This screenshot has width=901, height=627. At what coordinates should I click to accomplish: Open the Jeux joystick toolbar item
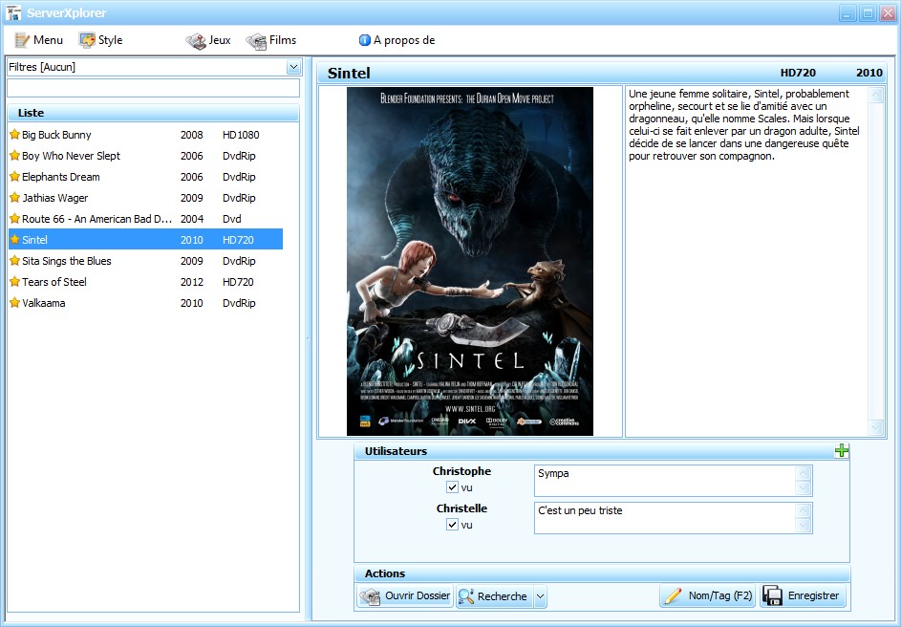pyautogui.click(x=208, y=40)
